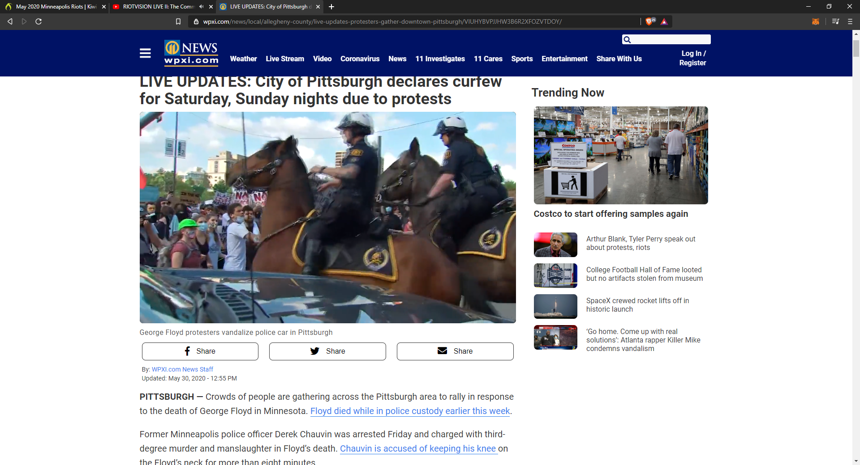Click the scrollbar up arrow
This screenshot has width=860, height=465.
coord(856,34)
